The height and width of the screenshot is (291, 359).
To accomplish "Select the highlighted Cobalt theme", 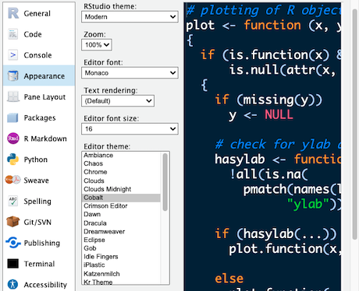I will [x=121, y=198].
